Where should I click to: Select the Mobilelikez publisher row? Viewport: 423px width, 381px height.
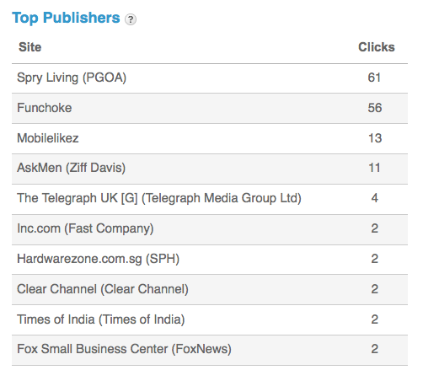pyautogui.click(x=210, y=138)
